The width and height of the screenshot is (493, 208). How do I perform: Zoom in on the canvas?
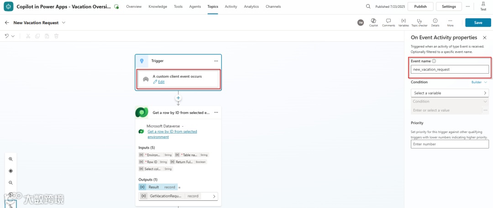[10, 159]
